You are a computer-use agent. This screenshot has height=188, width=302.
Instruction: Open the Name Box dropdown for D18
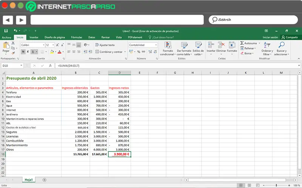(21, 66)
